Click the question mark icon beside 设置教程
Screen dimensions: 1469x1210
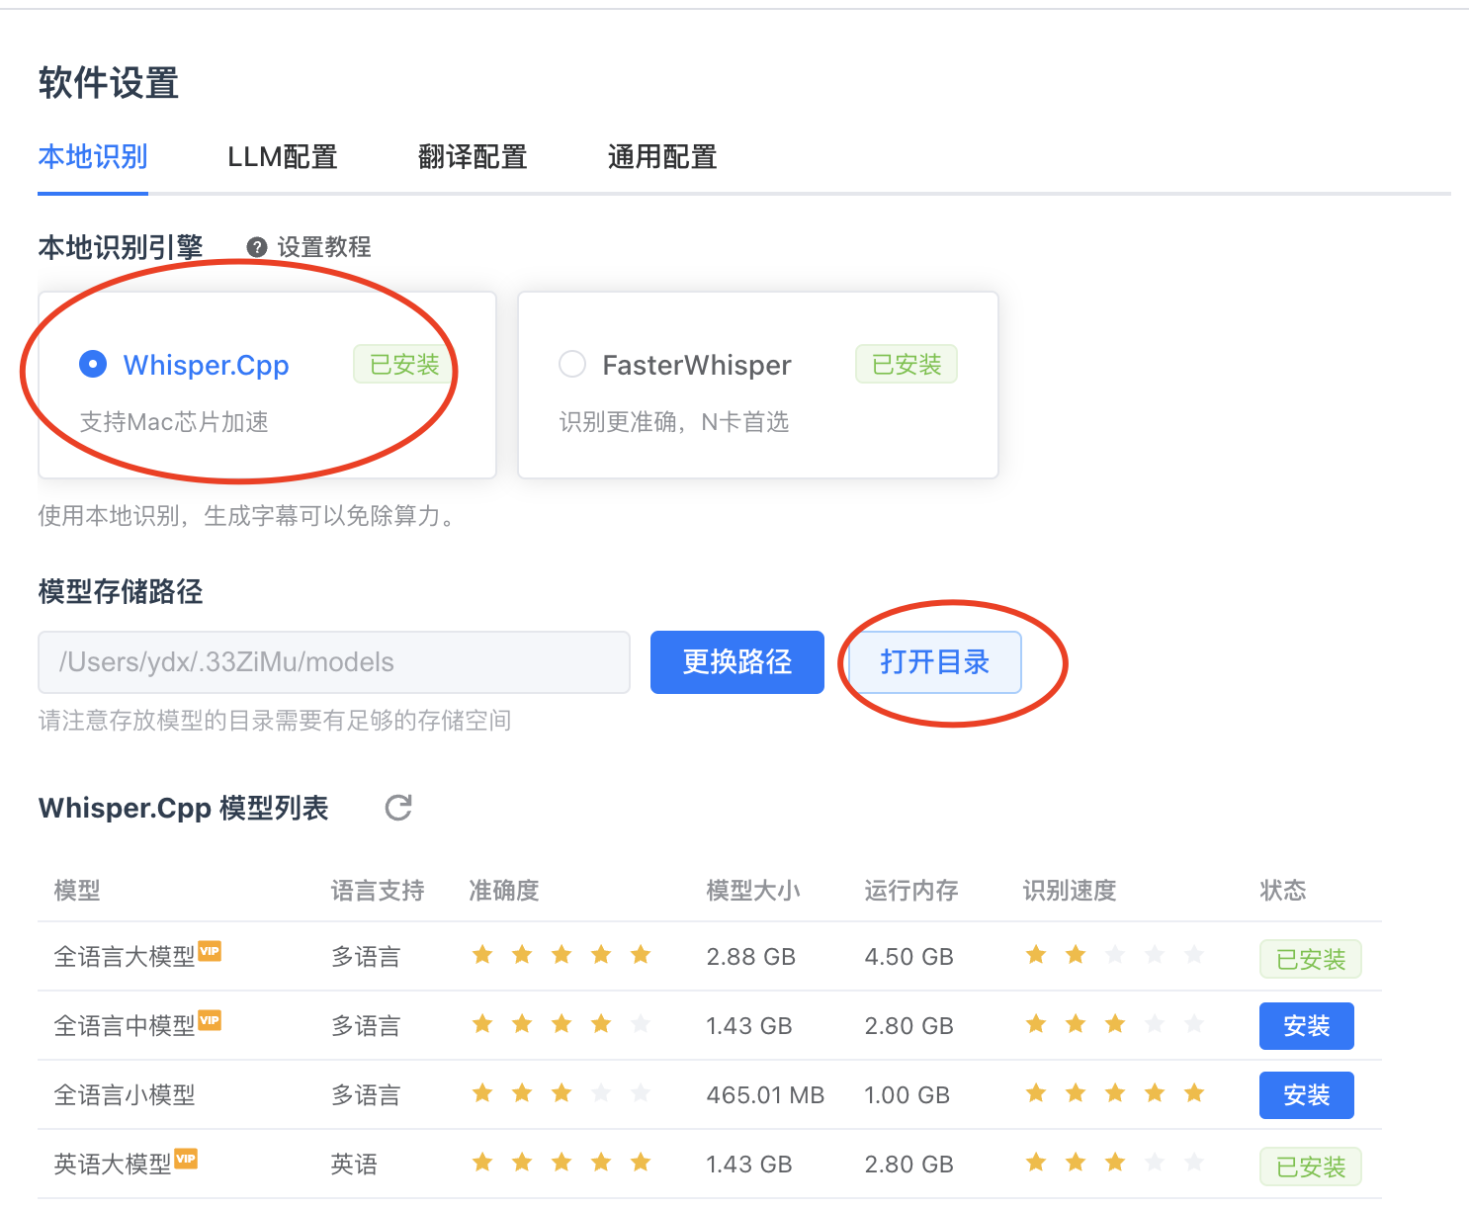pyautogui.click(x=257, y=247)
